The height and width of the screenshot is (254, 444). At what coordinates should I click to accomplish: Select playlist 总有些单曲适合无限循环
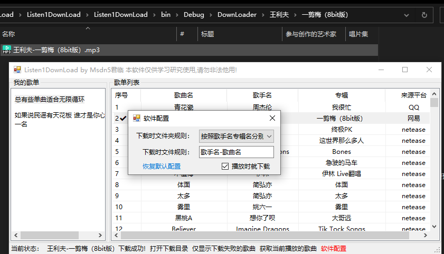coord(50,99)
